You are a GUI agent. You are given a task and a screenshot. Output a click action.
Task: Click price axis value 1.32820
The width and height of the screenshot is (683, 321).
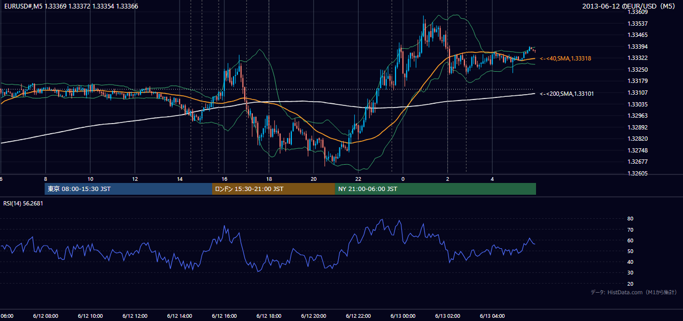coord(637,139)
